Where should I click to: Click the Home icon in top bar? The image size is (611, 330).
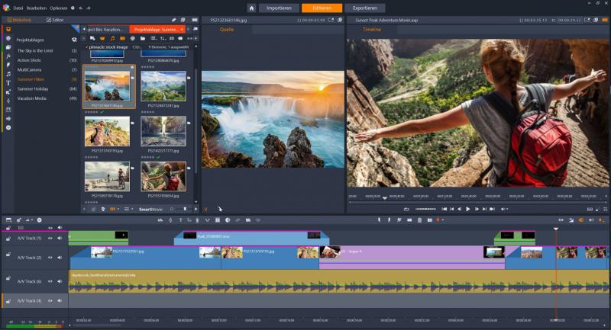pyautogui.click(x=251, y=8)
